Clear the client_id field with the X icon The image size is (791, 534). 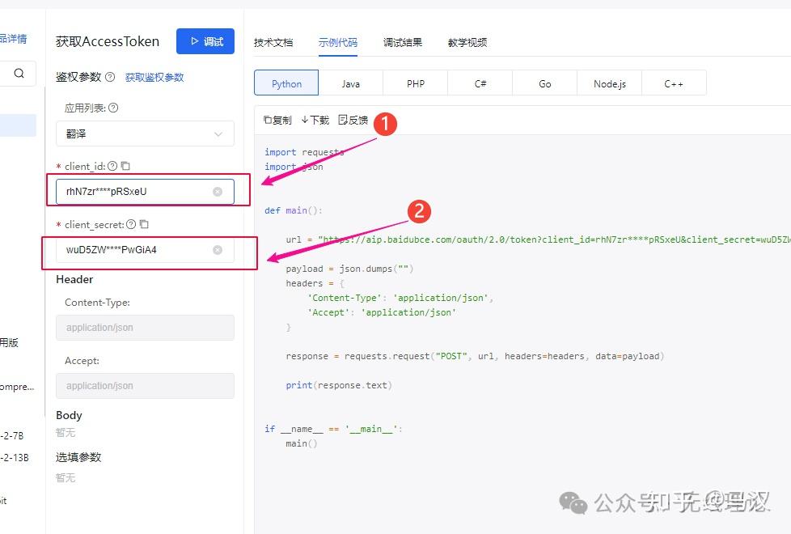tap(217, 191)
